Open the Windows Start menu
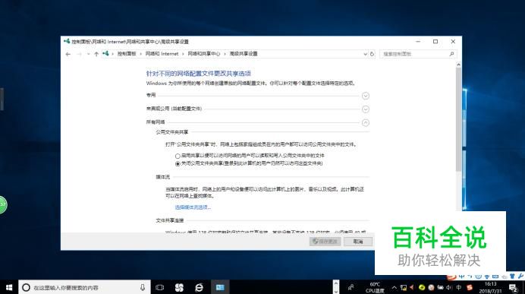 (9, 287)
